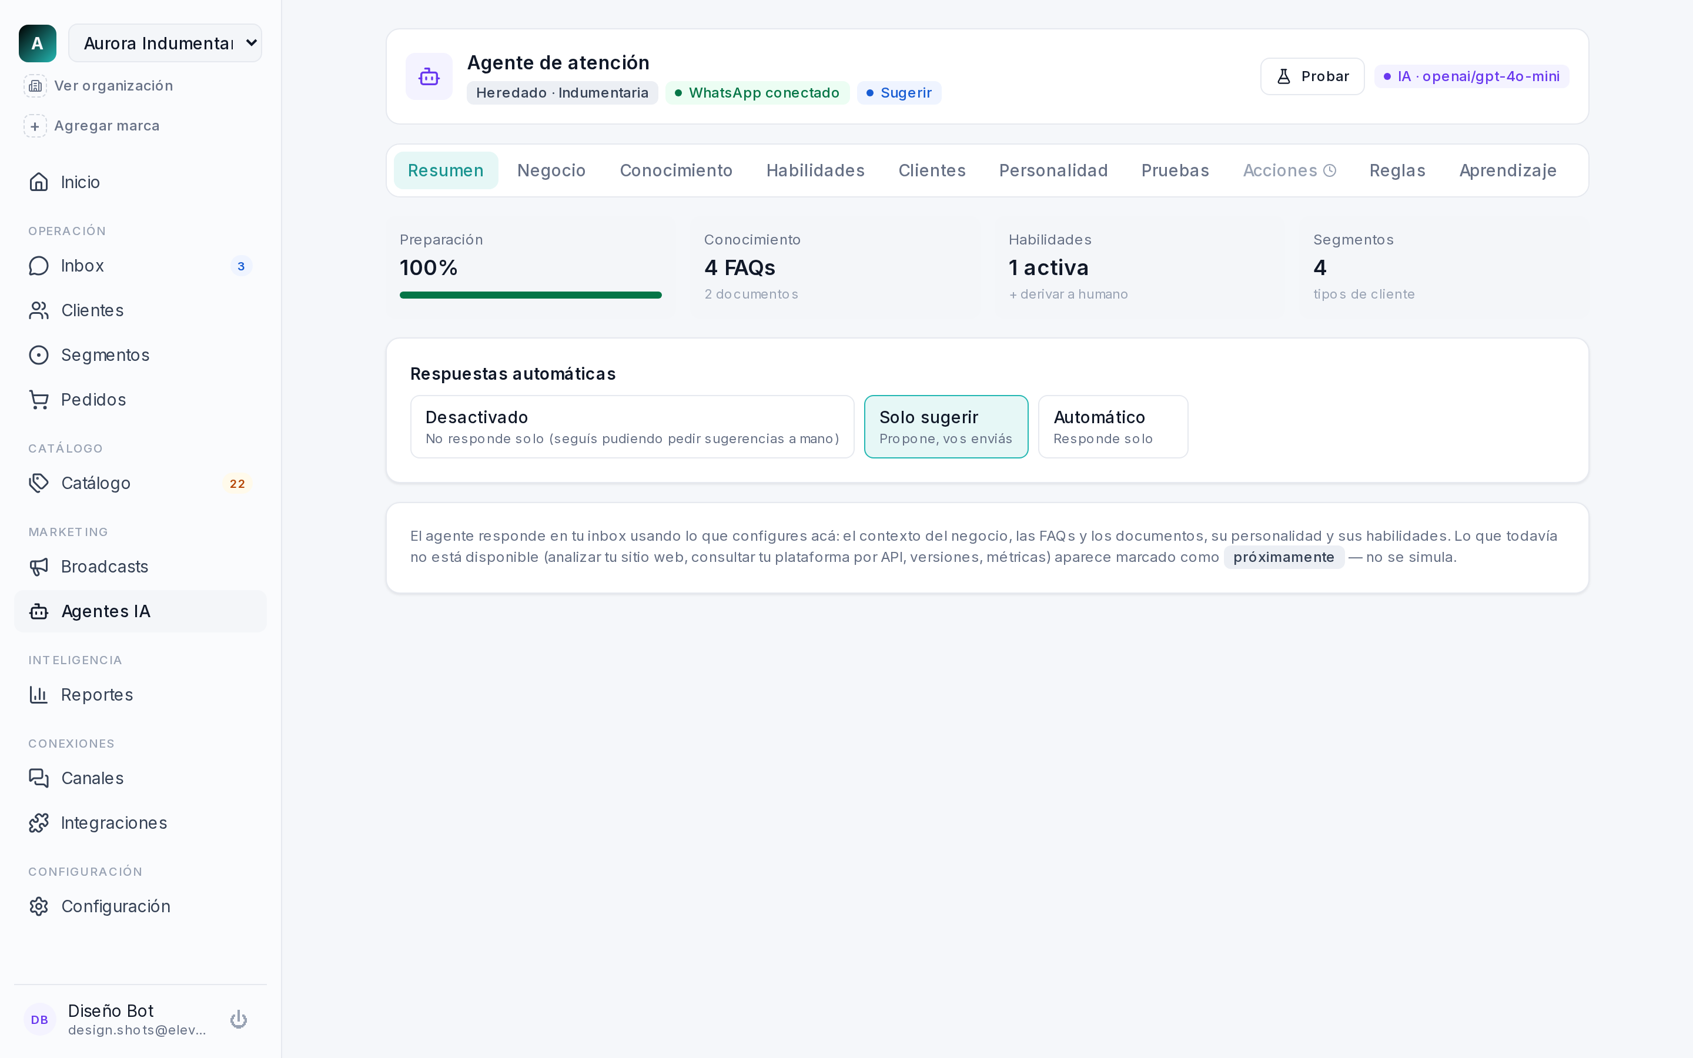
Task: Open the Aurora Indumentaria brand selector
Action: click(x=165, y=43)
